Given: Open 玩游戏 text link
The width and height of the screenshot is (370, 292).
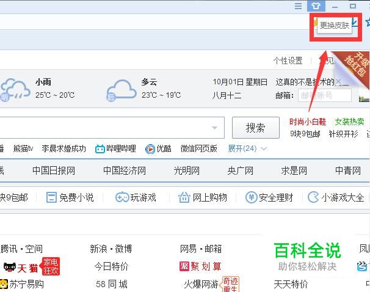Looking at the screenshot, I should click(143, 197).
